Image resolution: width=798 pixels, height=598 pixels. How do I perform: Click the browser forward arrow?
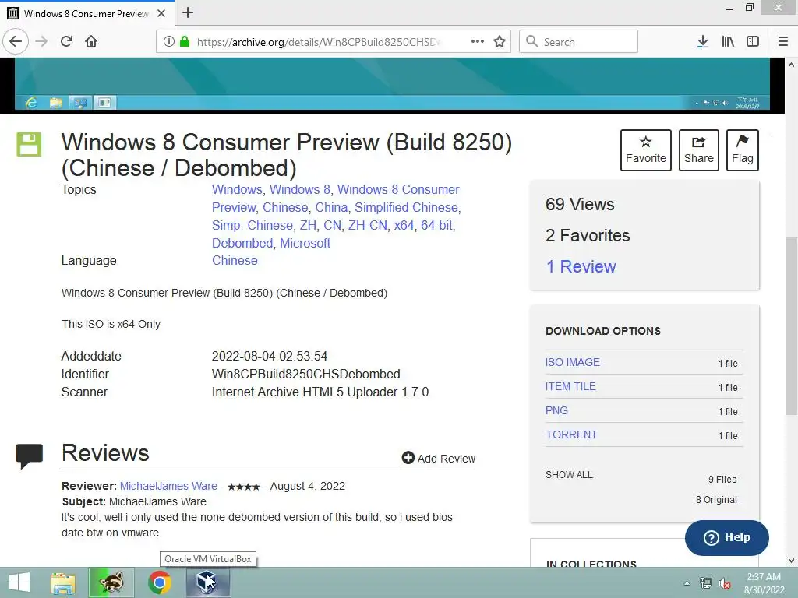point(41,41)
